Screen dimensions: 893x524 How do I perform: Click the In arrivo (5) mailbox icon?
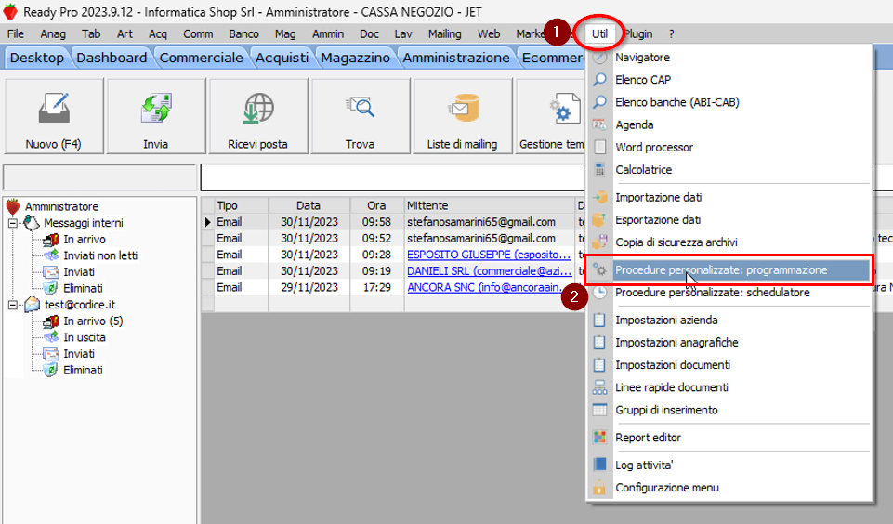[x=51, y=321]
